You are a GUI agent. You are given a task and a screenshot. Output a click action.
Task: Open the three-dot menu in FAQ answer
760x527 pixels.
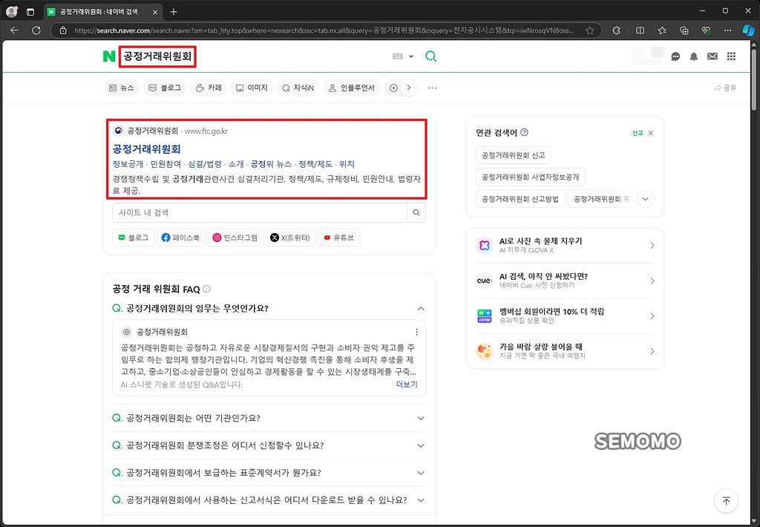(417, 332)
